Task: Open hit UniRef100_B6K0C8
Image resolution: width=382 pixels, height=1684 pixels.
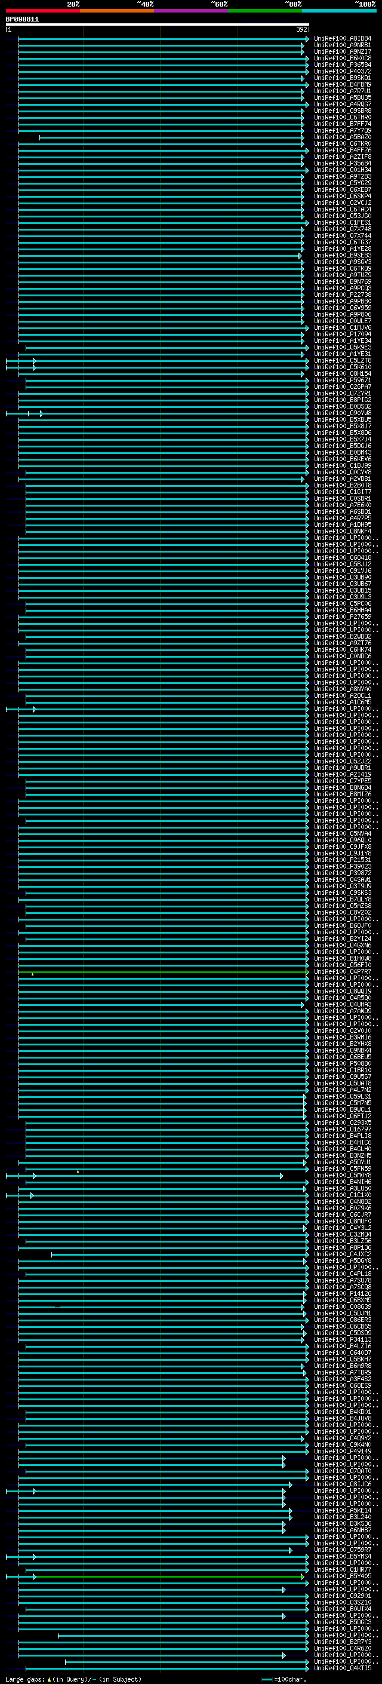Action: 343,59
